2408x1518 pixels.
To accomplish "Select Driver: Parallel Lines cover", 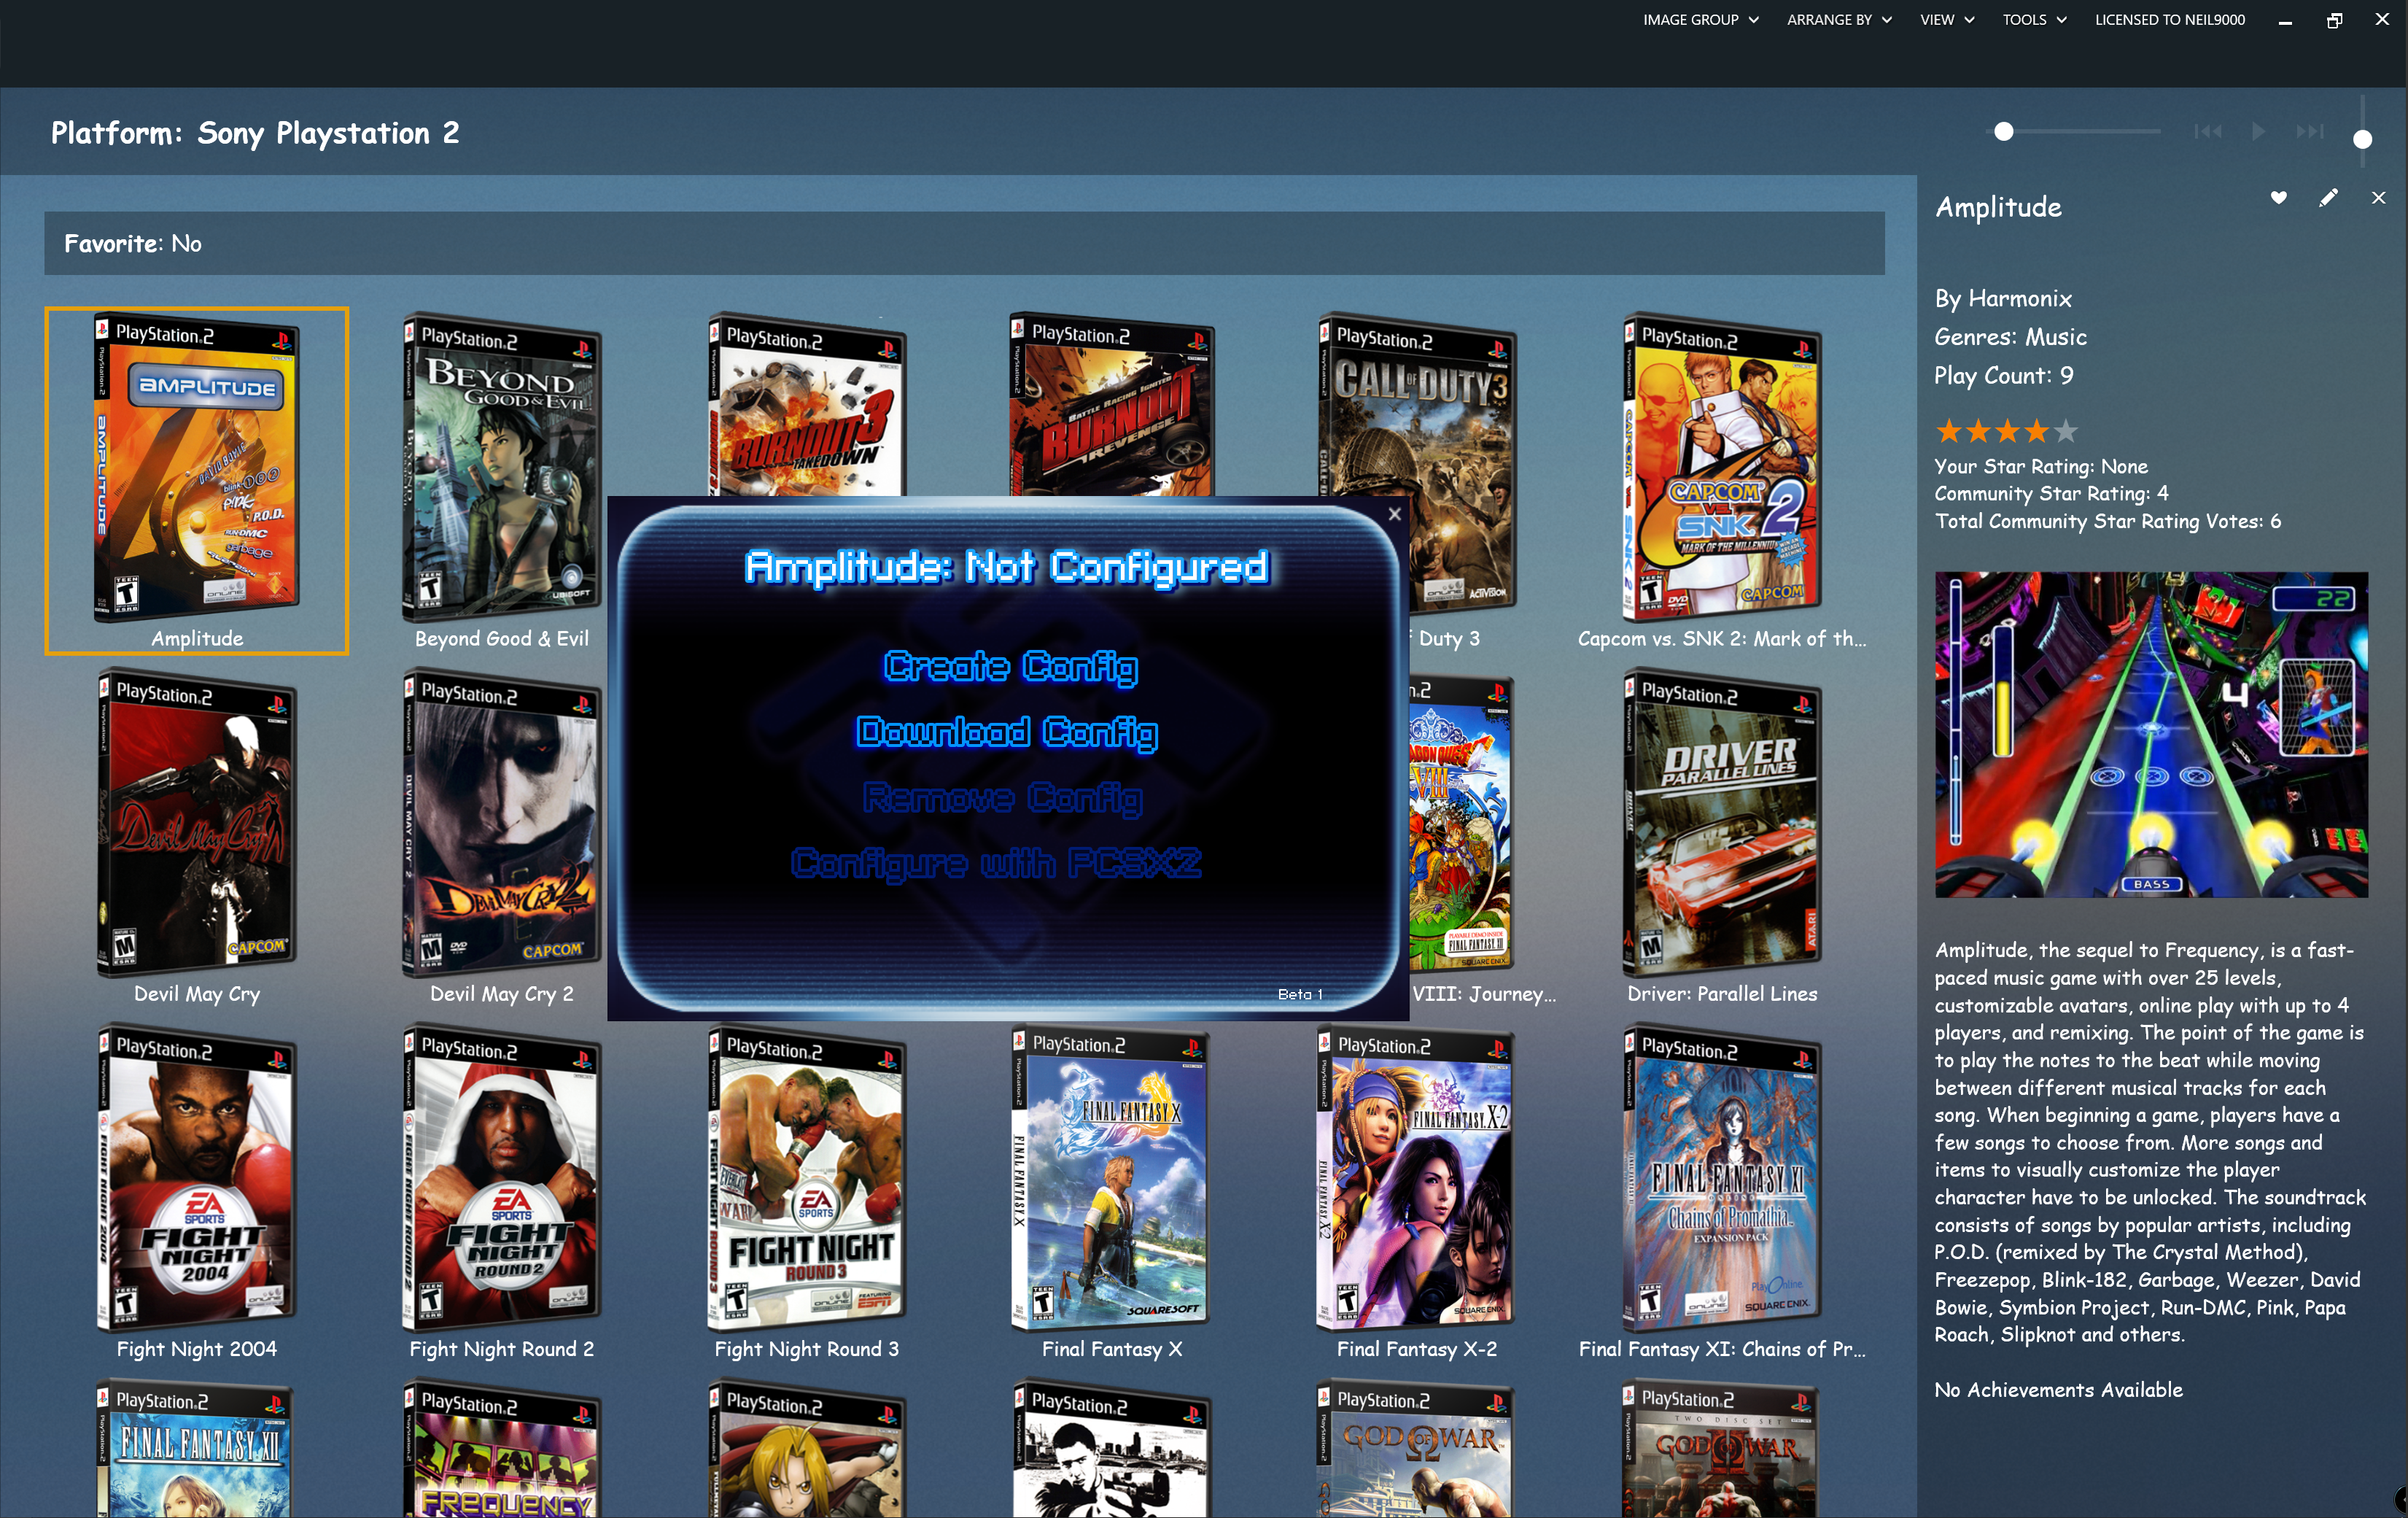I will (1722, 823).
